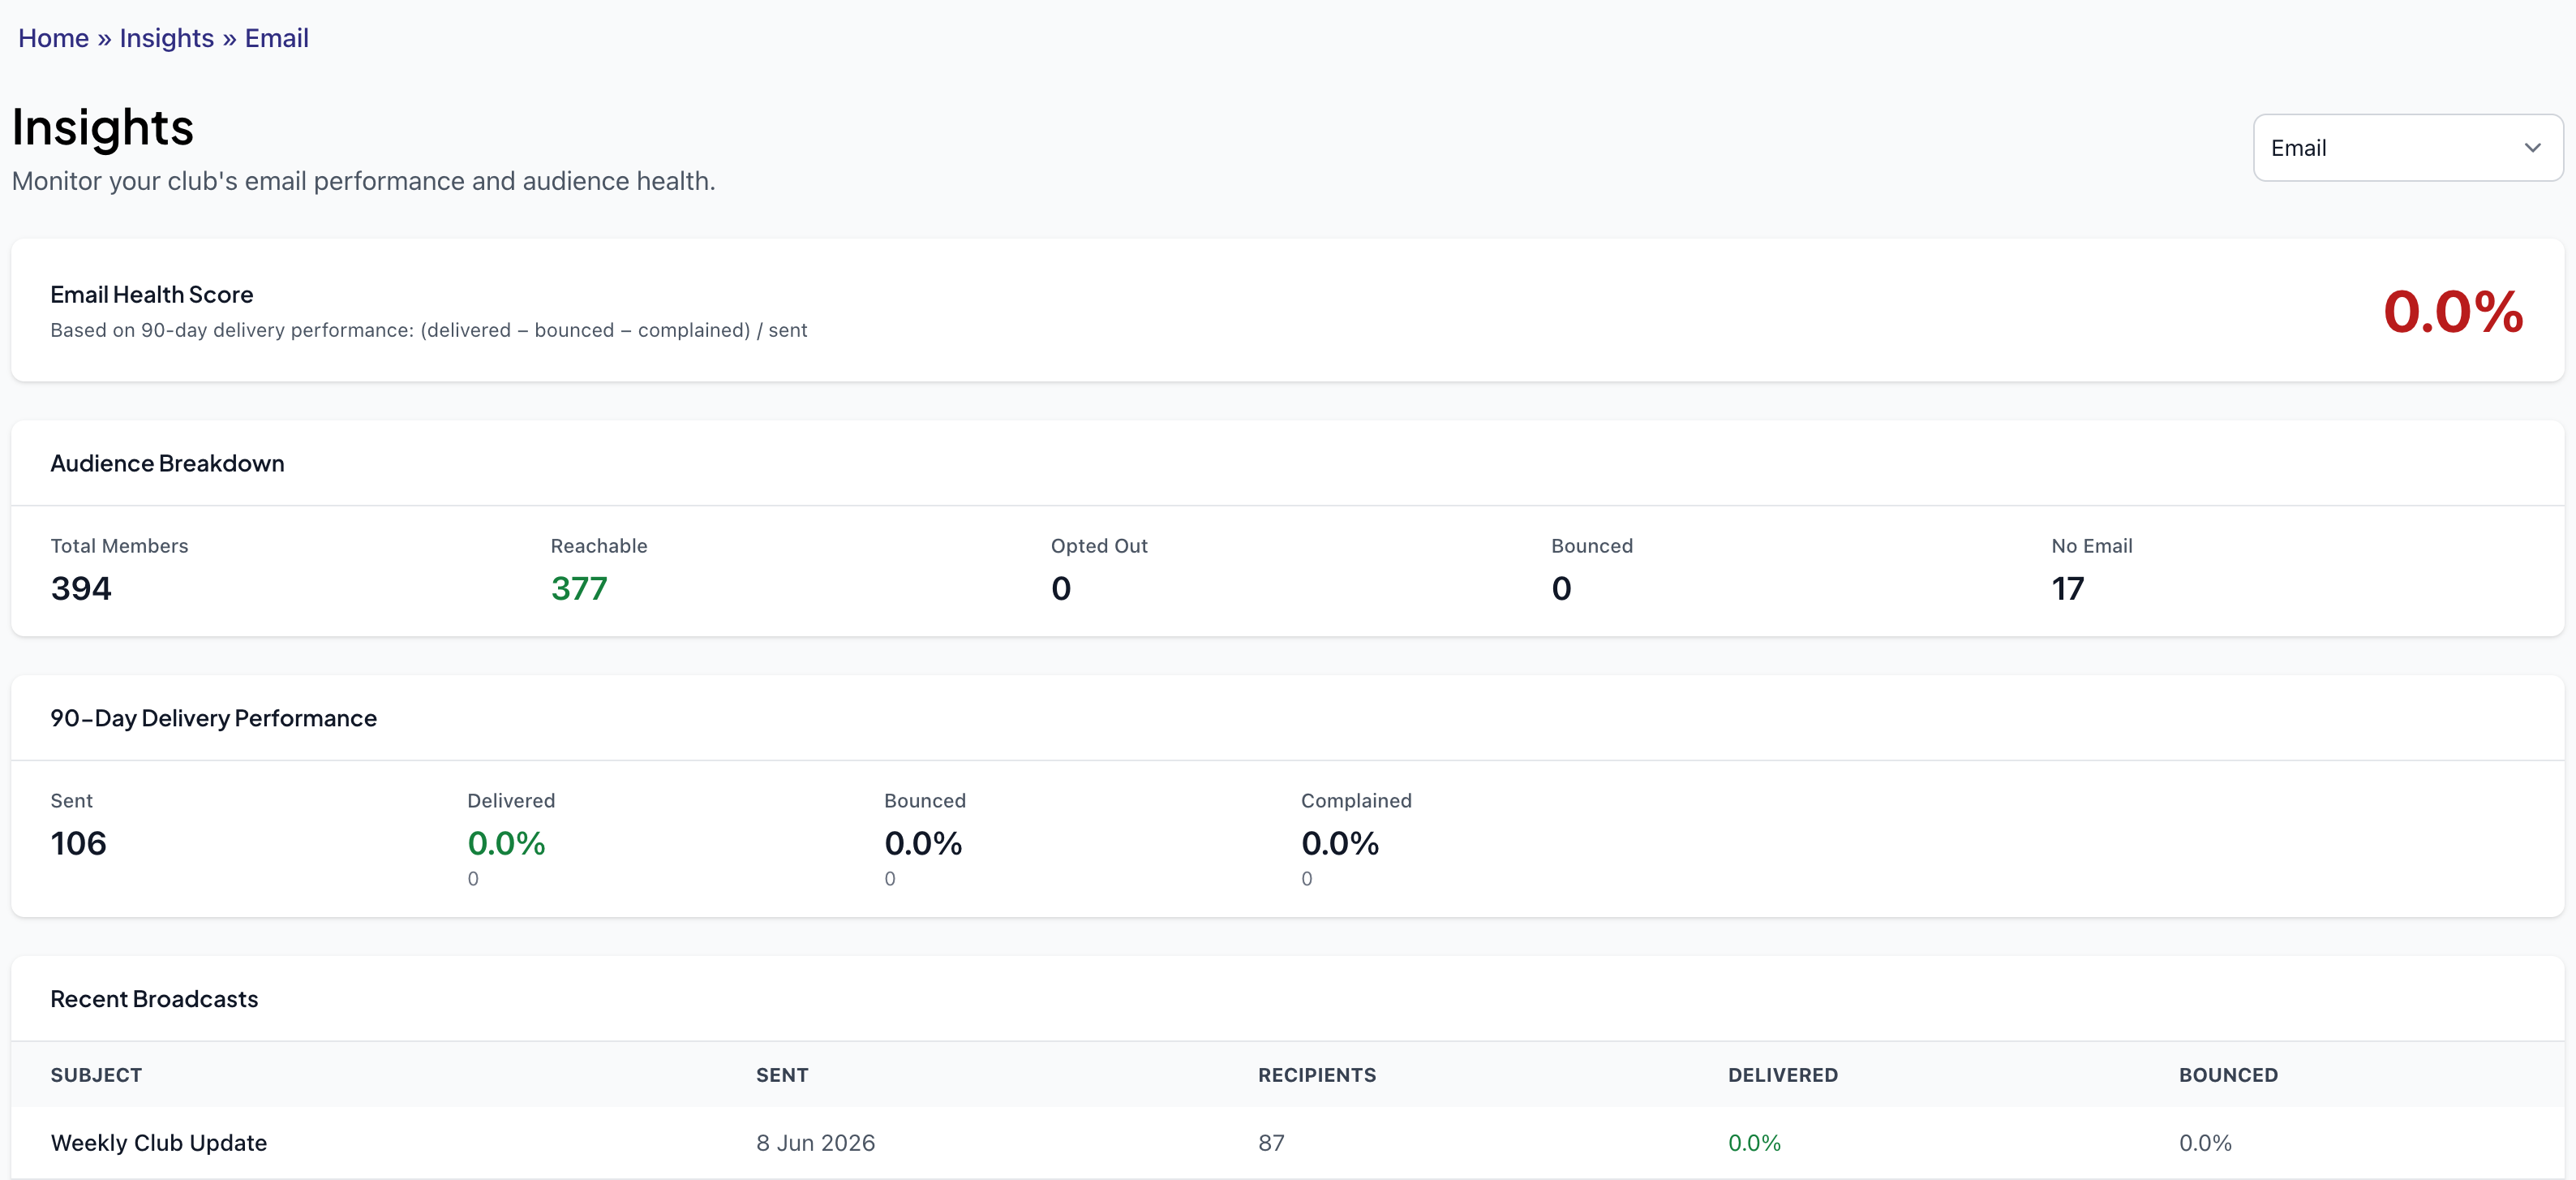Click the dropdown chevron arrow icon
Viewport: 2576px width, 1180px height.
point(2531,149)
